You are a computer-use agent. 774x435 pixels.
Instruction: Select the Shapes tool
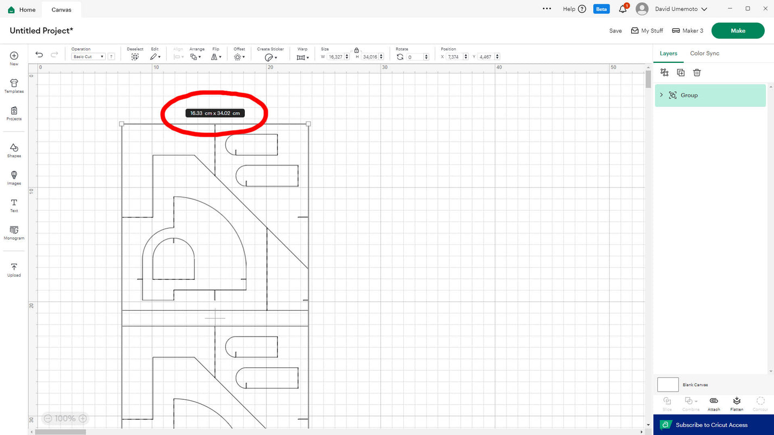click(14, 150)
